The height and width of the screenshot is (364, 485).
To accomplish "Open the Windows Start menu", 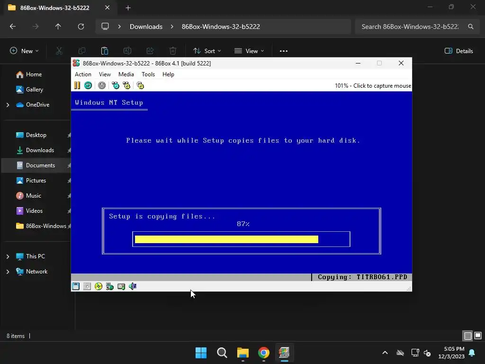I will point(201,353).
